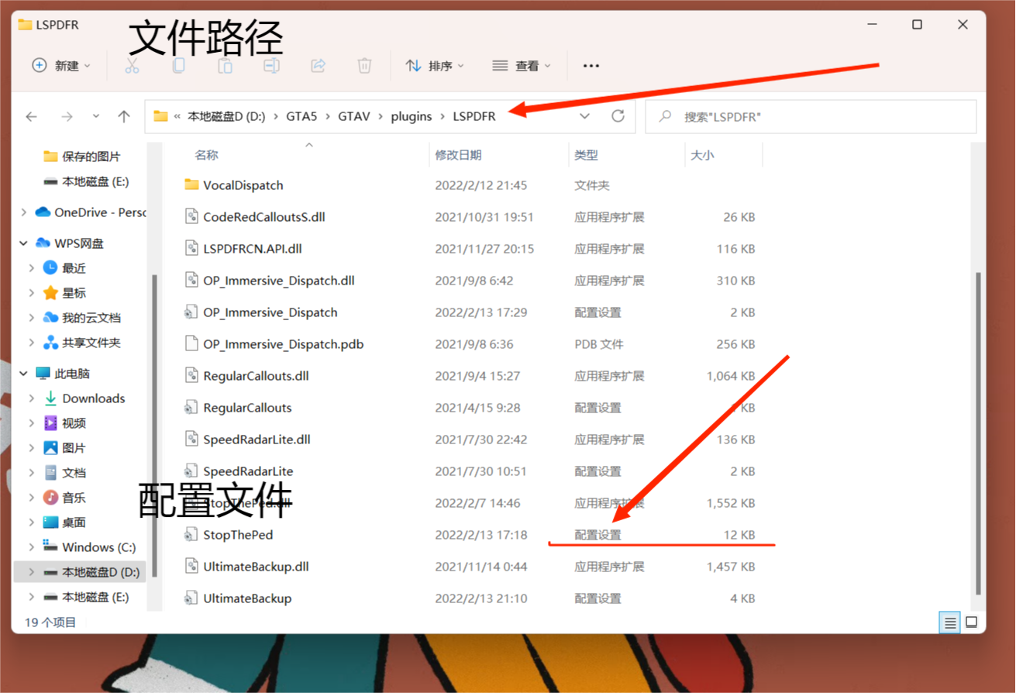The width and height of the screenshot is (1016, 693).
Task: Expand OneDrive tree node
Action: 24,212
